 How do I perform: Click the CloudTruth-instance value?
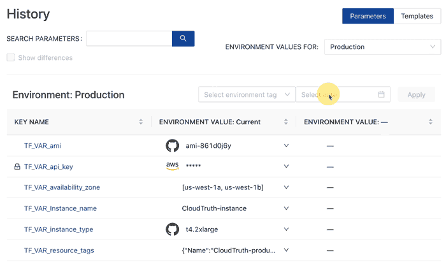(214, 208)
